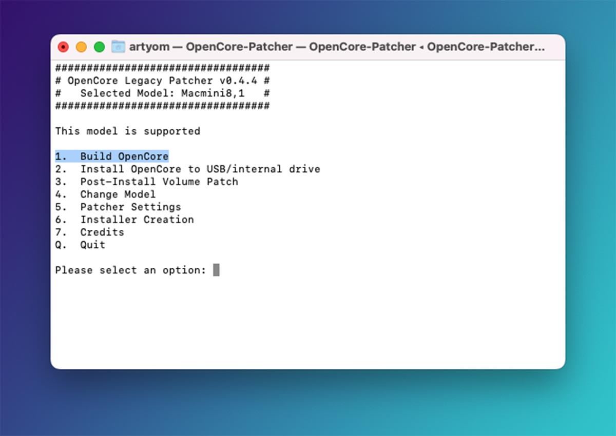
Task: Click the '6. Installer Creation' line
Action: click(x=124, y=220)
